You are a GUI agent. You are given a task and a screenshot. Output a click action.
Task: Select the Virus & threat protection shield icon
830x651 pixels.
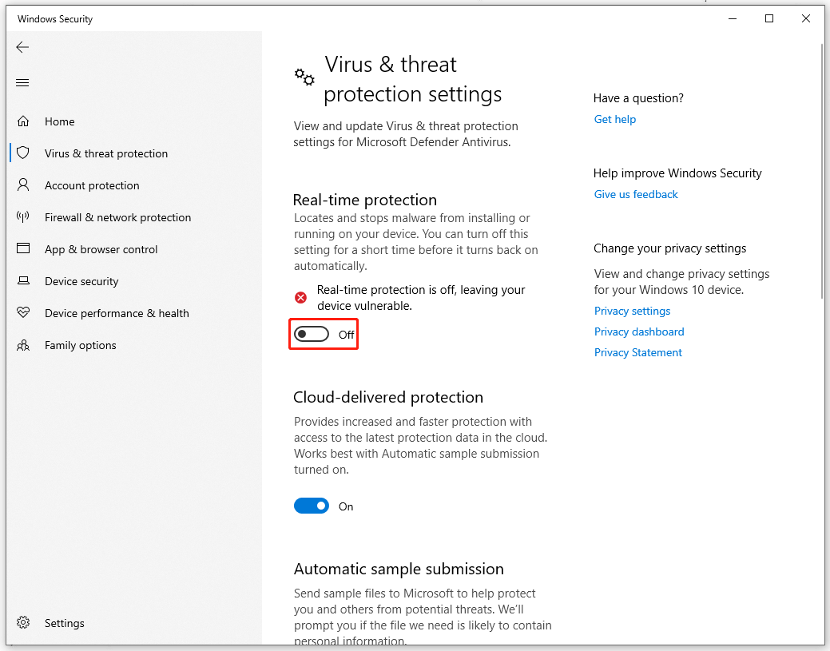pos(22,153)
